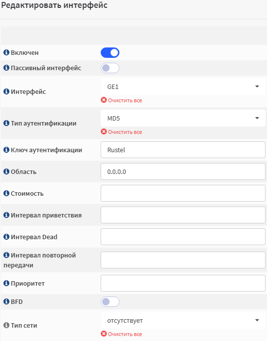Click info icon next to Стоимость
The width and height of the screenshot is (267, 341).
pyautogui.click(x=6, y=193)
